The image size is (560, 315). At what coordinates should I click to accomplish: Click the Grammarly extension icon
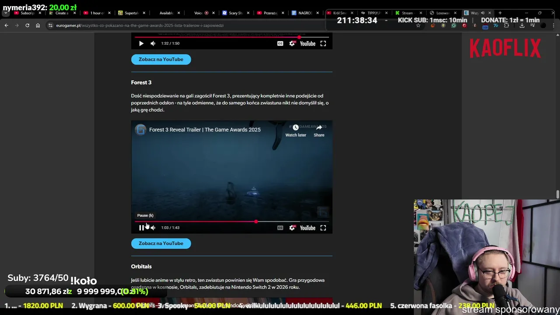click(x=453, y=25)
